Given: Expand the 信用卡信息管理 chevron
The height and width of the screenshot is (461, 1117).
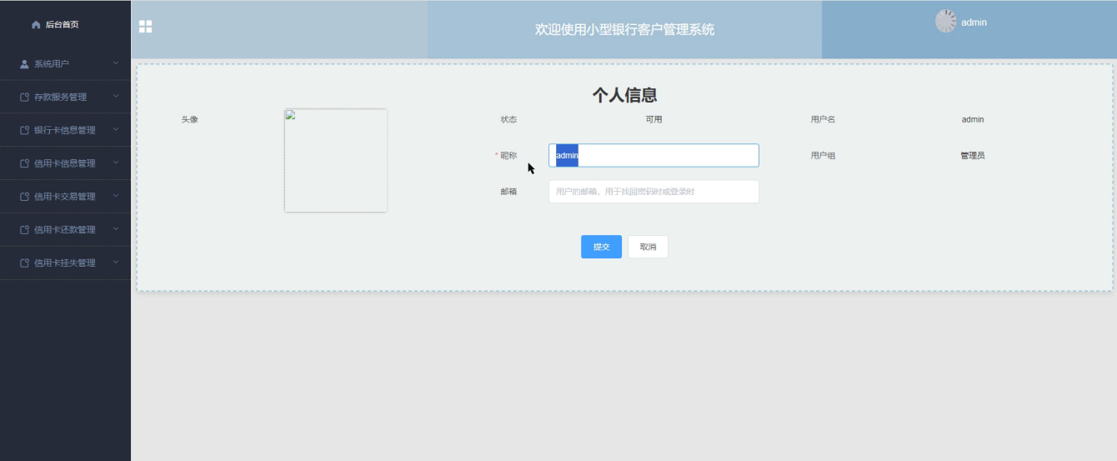Looking at the screenshot, I should (116, 163).
